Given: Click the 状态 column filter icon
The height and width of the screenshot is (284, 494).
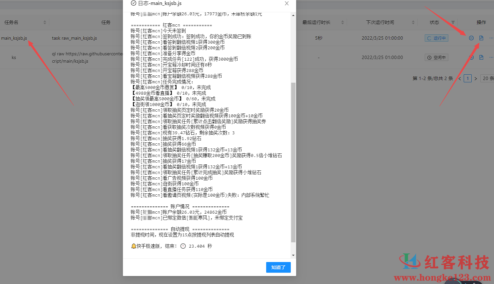Looking at the screenshot, I should (x=453, y=22).
